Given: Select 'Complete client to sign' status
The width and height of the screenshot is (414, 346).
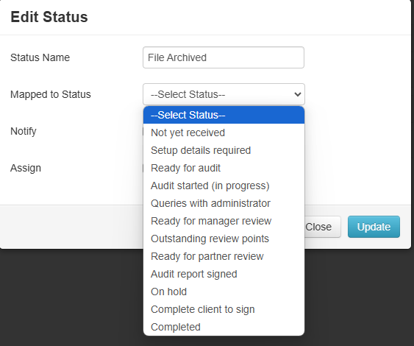Looking at the screenshot, I should [224, 309].
